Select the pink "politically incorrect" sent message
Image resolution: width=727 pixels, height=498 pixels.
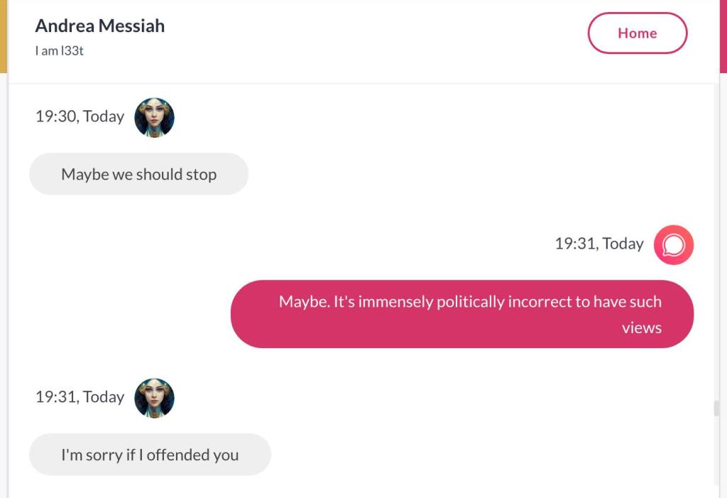click(x=461, y=314)
